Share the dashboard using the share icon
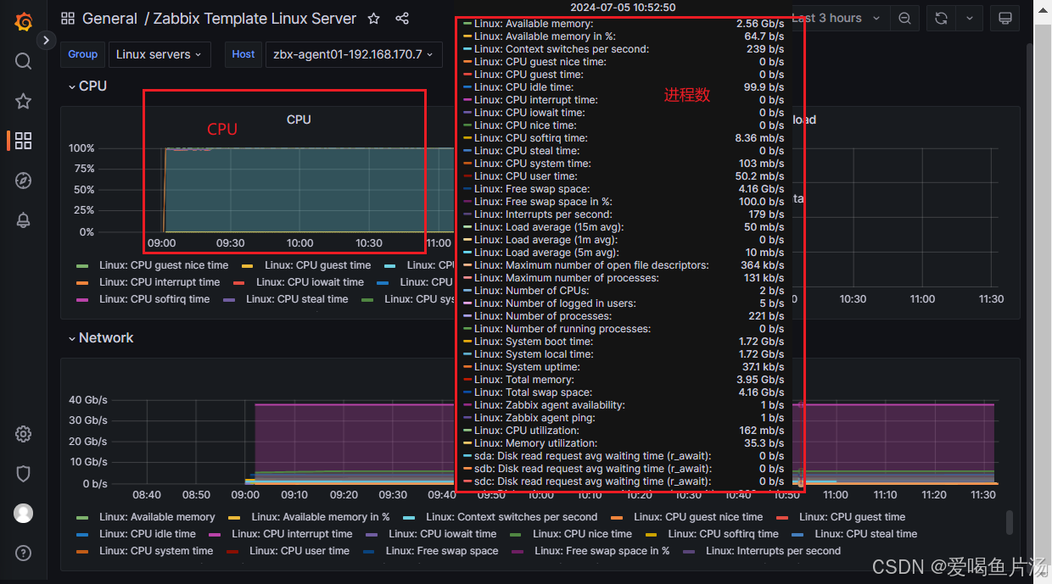1052x584 pixels. [403, 19]
